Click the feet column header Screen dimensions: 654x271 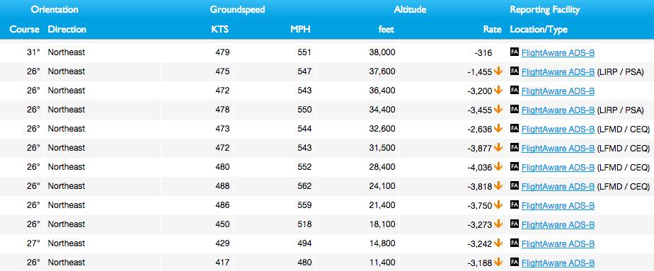386,29
